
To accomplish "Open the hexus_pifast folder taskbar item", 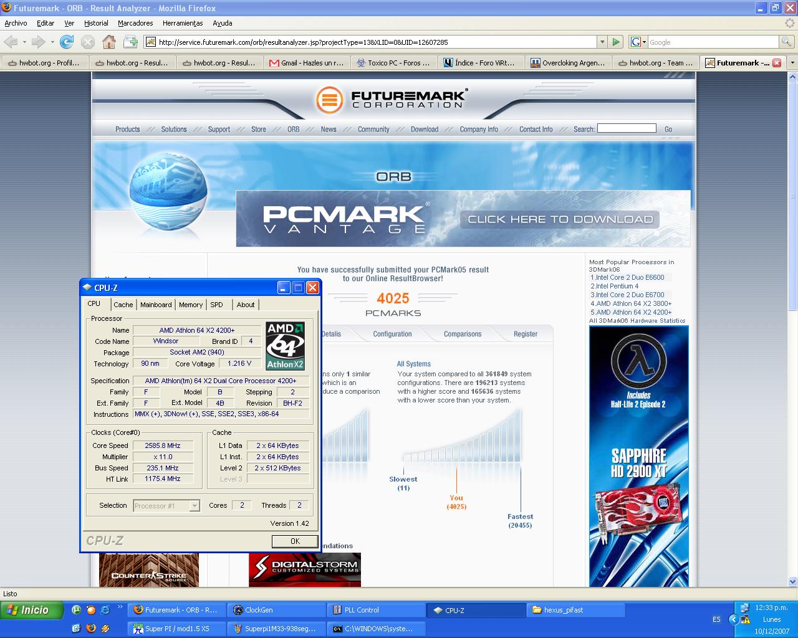I will [575, 610].
